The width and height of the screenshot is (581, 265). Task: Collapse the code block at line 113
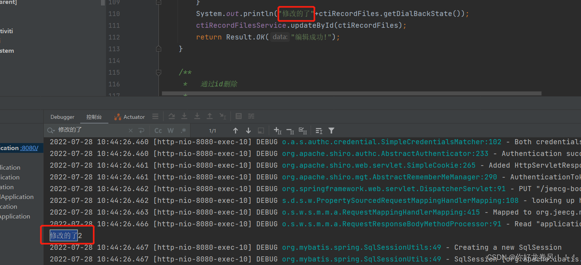158,49
